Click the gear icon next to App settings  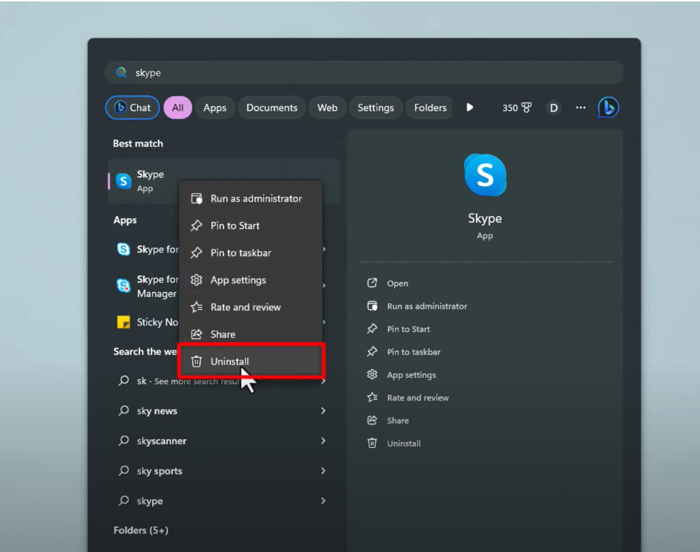pos(373,374)
